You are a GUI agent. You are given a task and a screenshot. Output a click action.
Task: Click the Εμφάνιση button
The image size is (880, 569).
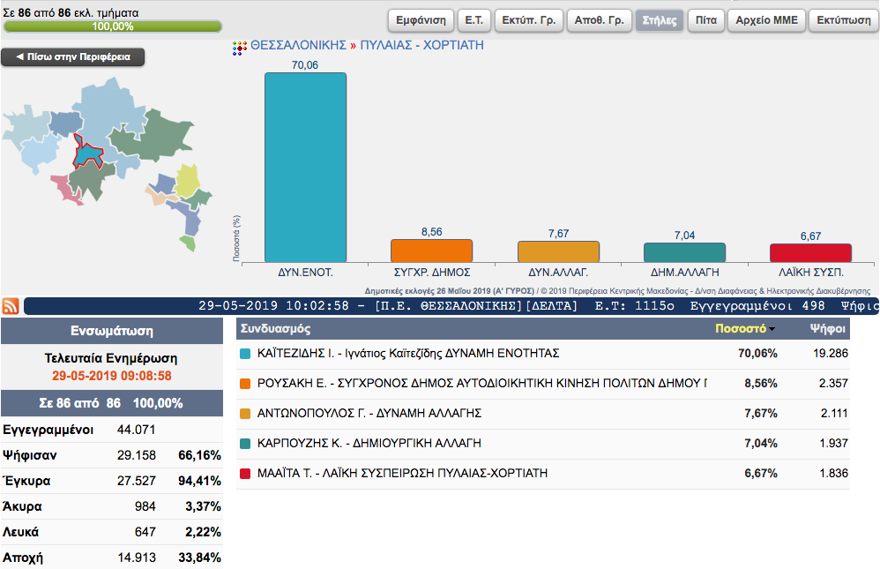pos(421,20)
